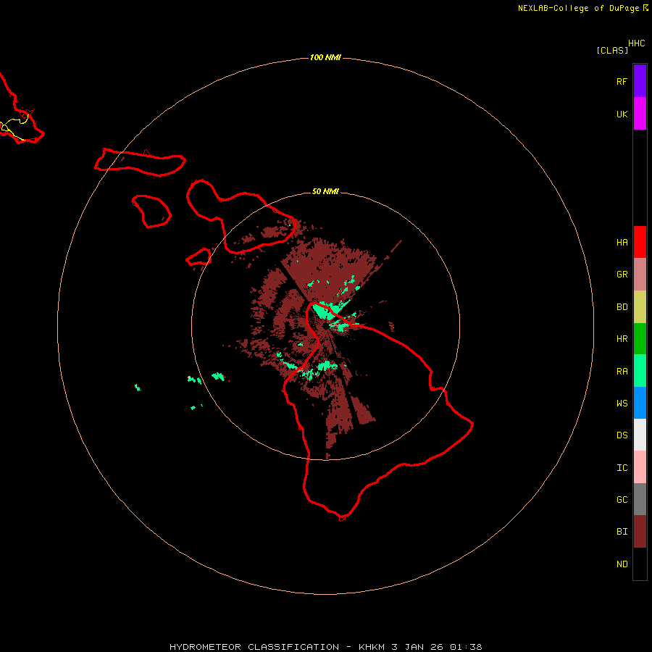The image size is (652, 652).
Task: Click the HA legend label
Action: tap(622, 243)
